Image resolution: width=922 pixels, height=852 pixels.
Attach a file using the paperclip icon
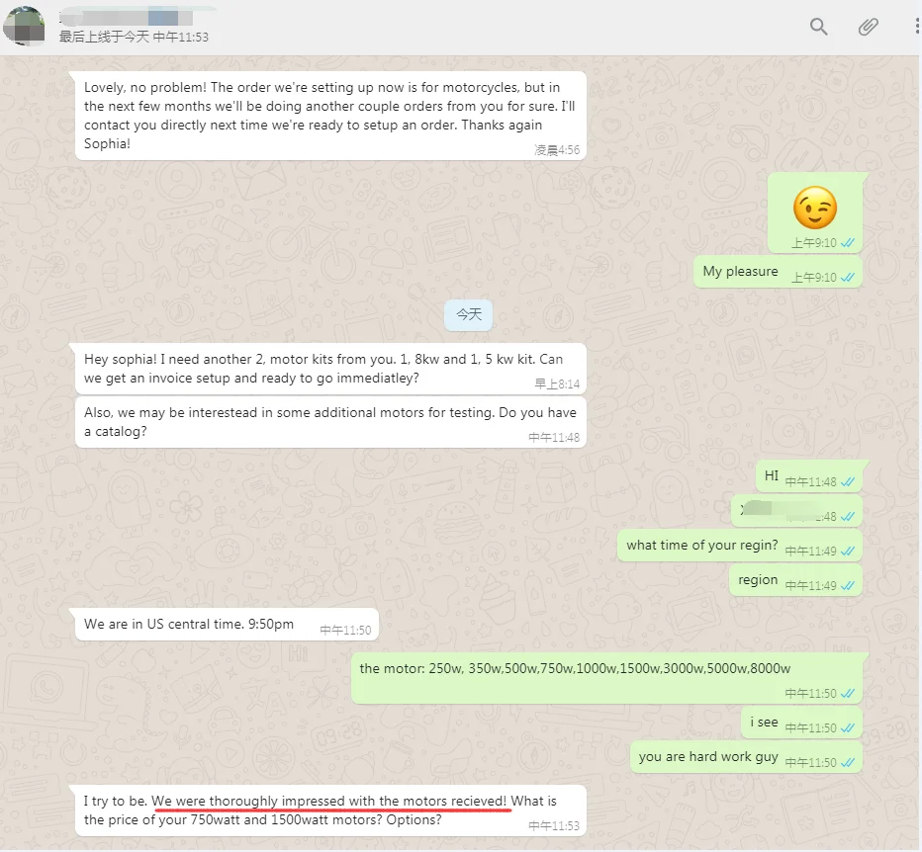point(868,27)
